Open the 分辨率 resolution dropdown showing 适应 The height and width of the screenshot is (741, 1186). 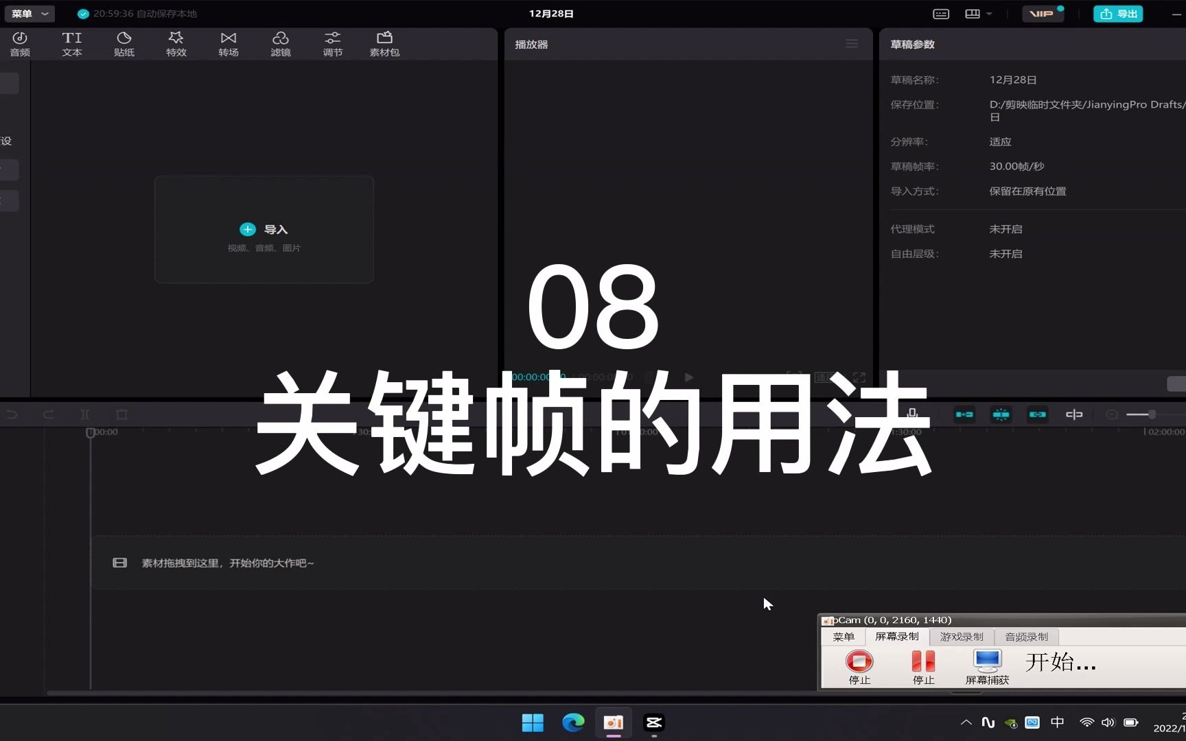1000,141
